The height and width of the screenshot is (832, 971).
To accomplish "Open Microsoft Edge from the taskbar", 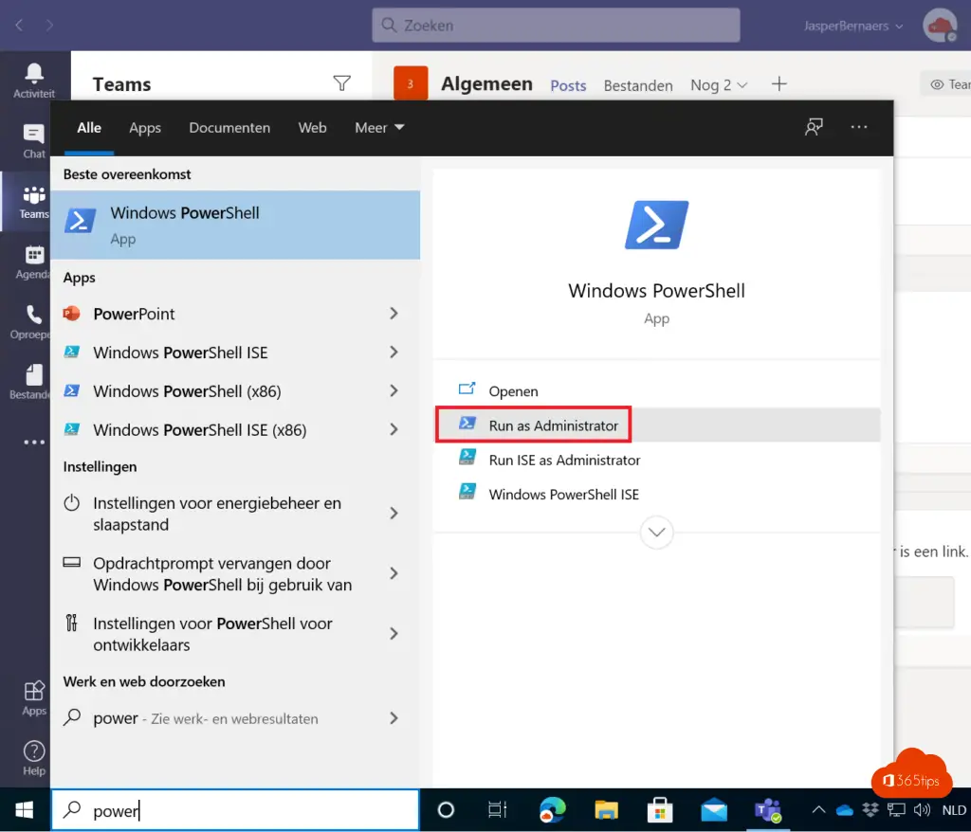I will point(552,810).
